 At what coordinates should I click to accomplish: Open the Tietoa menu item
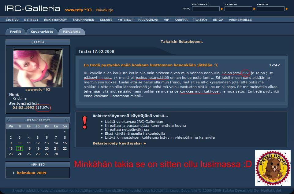click(218, 20)
